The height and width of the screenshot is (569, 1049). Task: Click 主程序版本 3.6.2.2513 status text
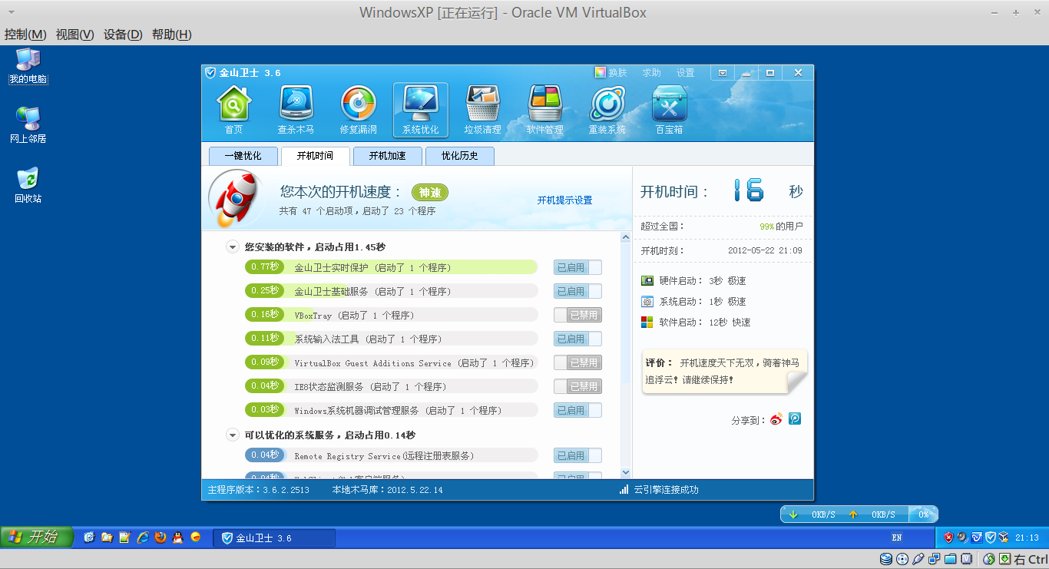pyautogui.click(x=259, y=490)
